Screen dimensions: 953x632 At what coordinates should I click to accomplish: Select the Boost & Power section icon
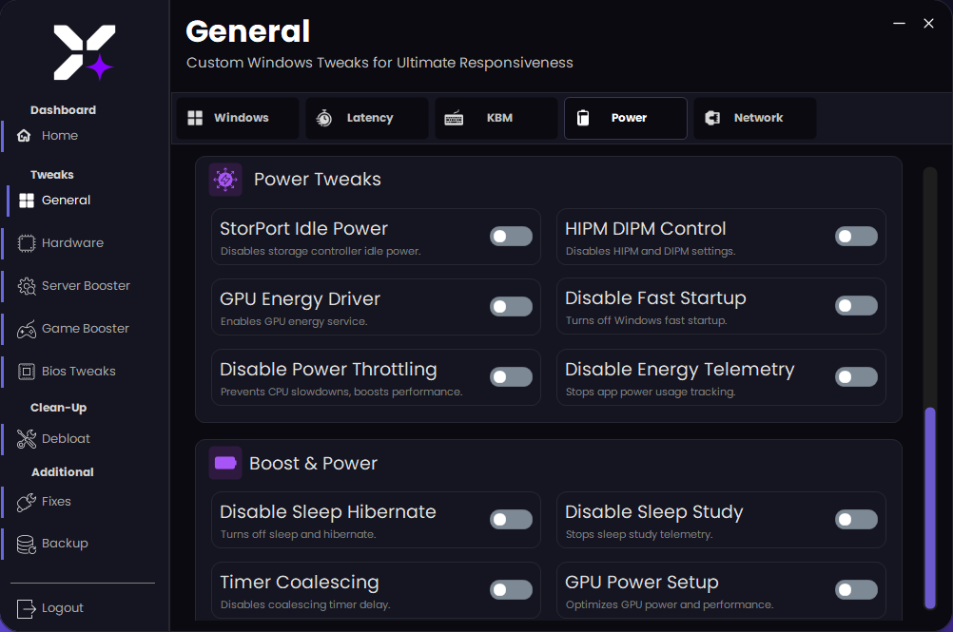click(x=225, y=463)
